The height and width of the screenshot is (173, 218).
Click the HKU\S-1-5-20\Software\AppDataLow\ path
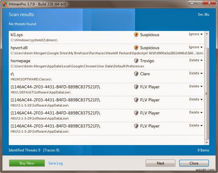coord(40,131)
